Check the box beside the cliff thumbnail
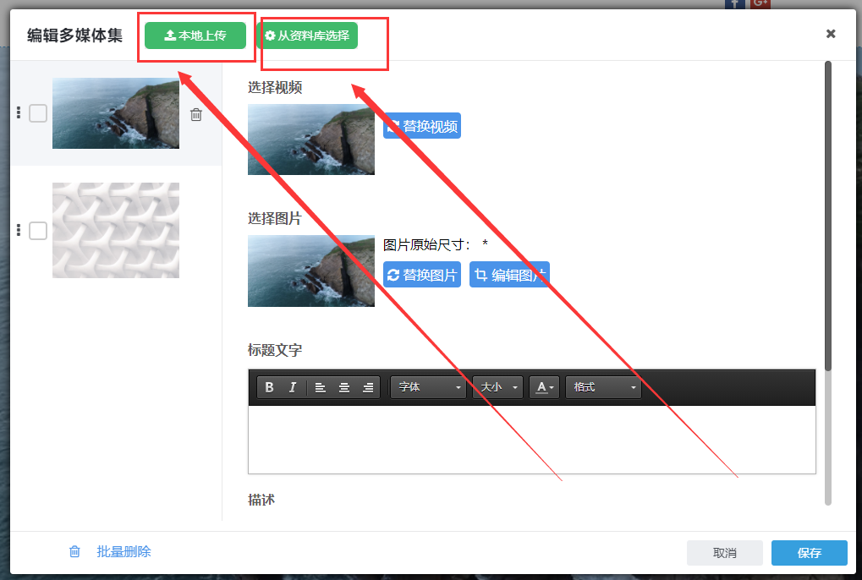 [38, 113]
